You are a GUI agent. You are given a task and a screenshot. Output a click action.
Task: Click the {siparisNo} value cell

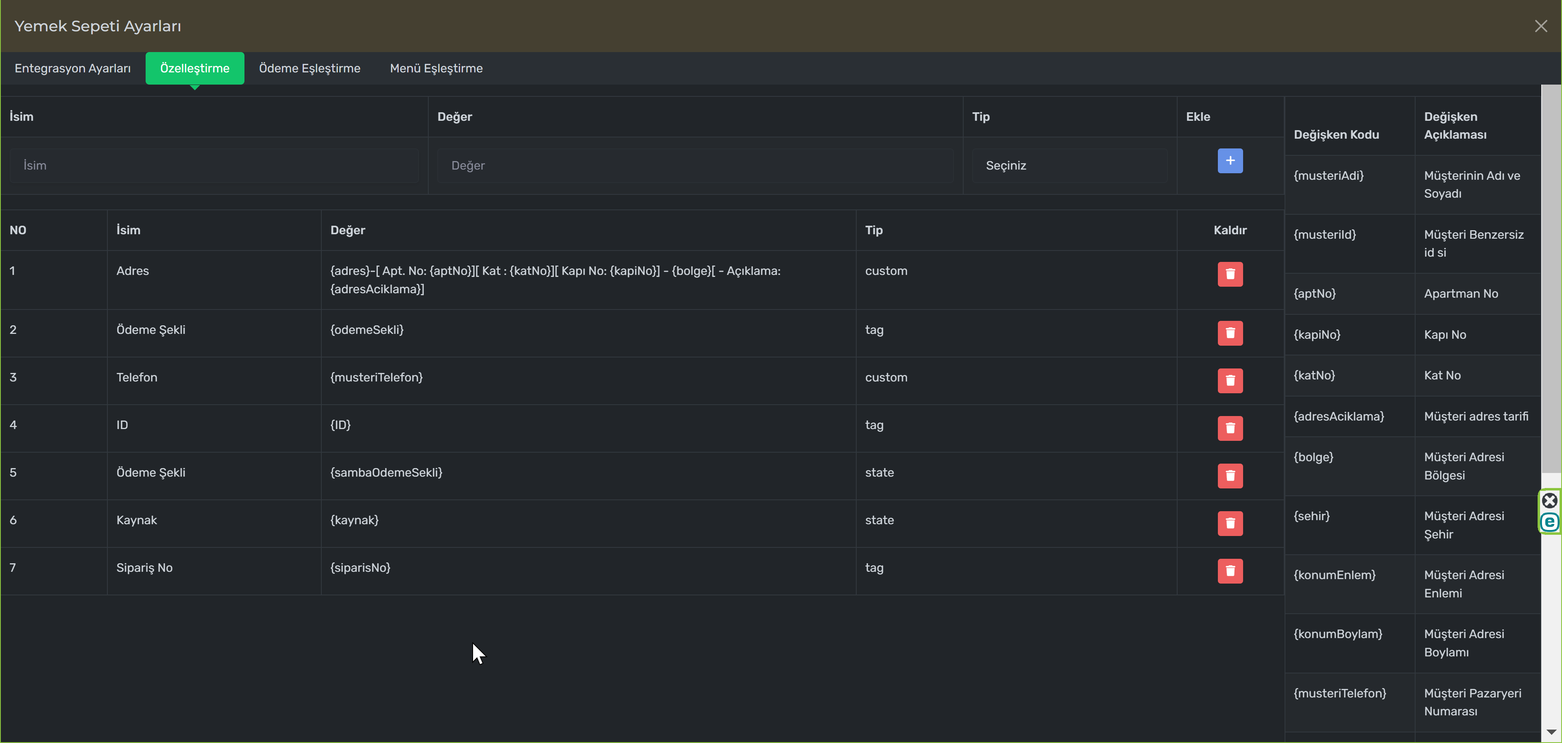(x=588, y=571)
